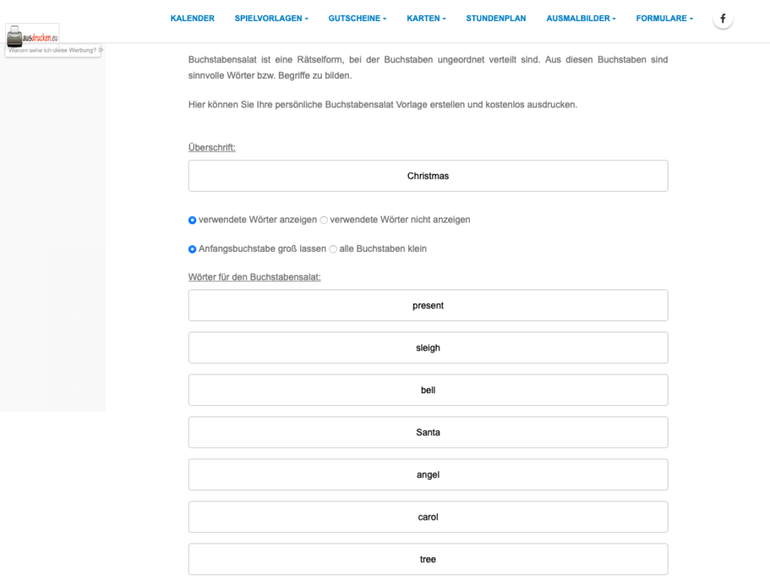Click the word field containing 'carol'
Image resolution: width=770 pixels, height=579 pixels.
coord(428,517)
